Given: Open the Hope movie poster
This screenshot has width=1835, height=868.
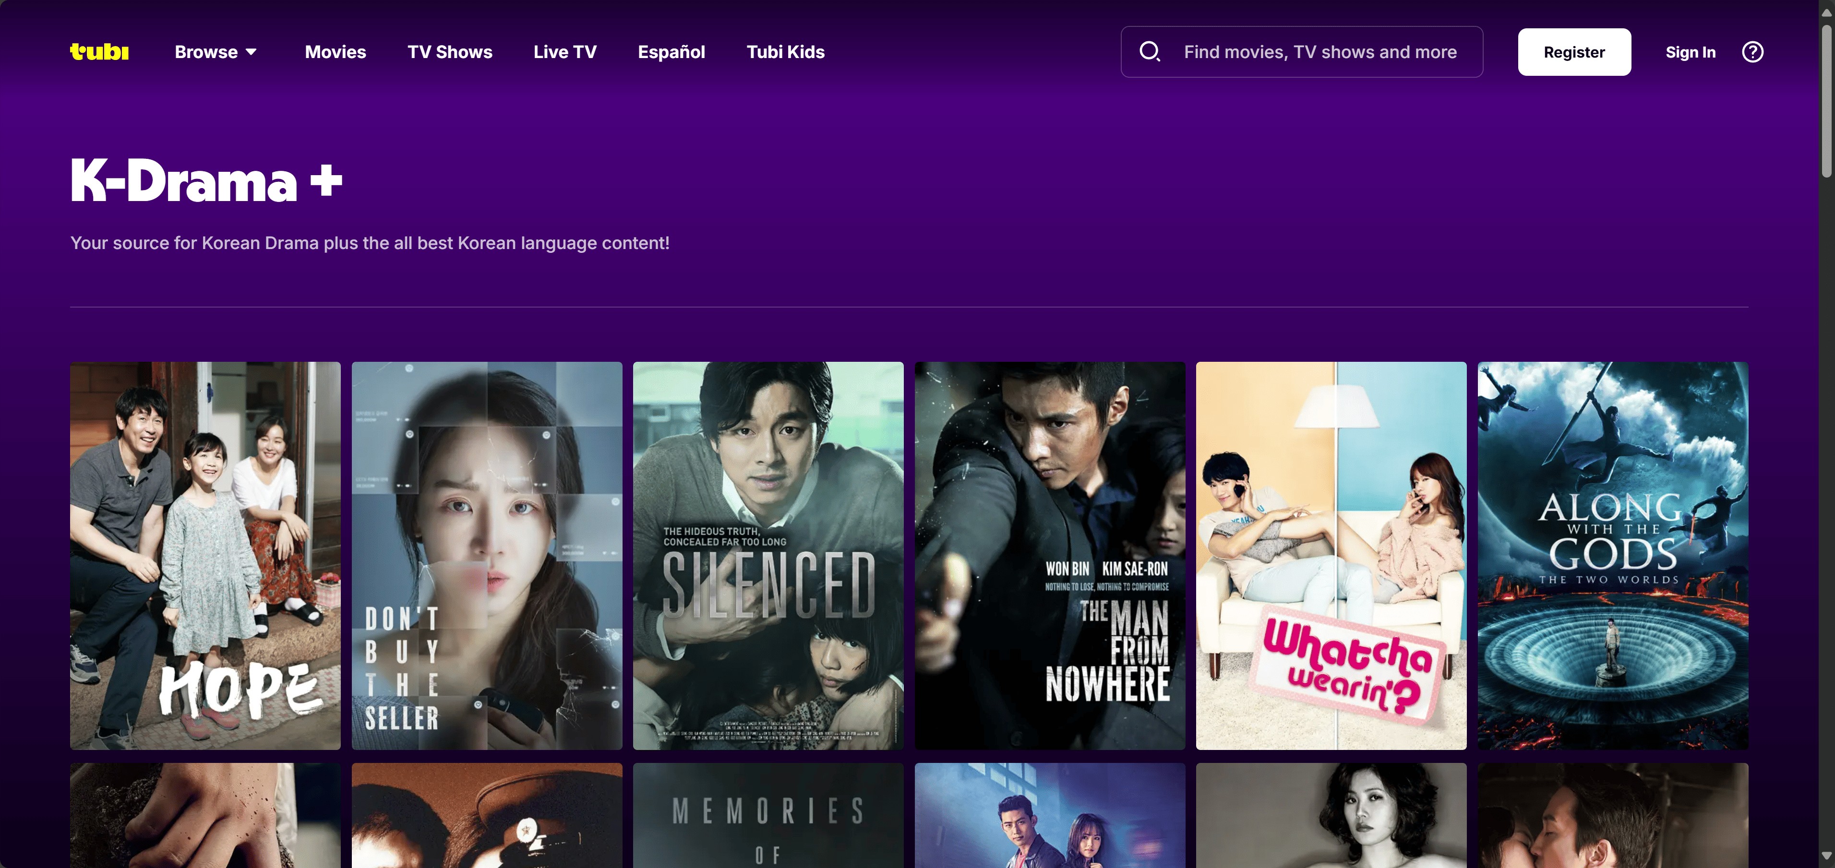Looking at the screenshot, I should click(x=205, y=556).
